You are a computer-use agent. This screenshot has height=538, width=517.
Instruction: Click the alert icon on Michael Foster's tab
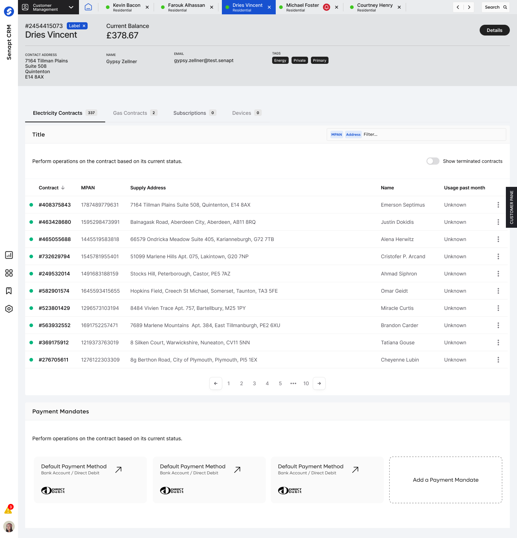pos(326,7)
